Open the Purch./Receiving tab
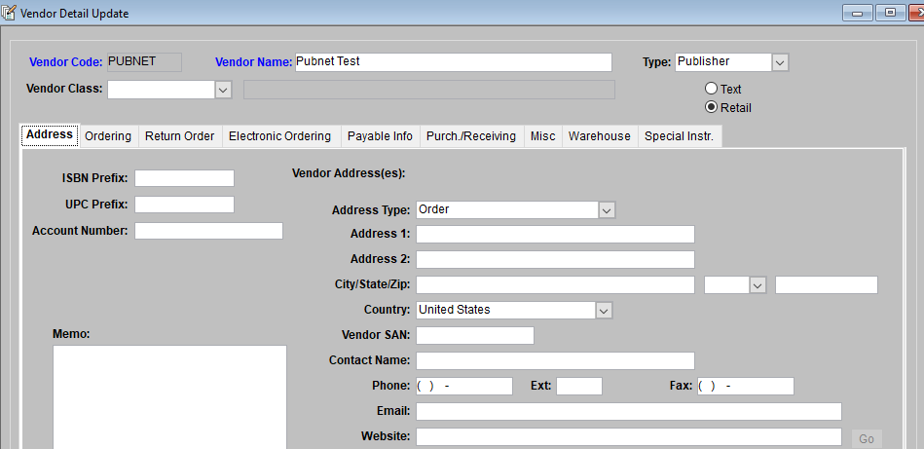 471,136
